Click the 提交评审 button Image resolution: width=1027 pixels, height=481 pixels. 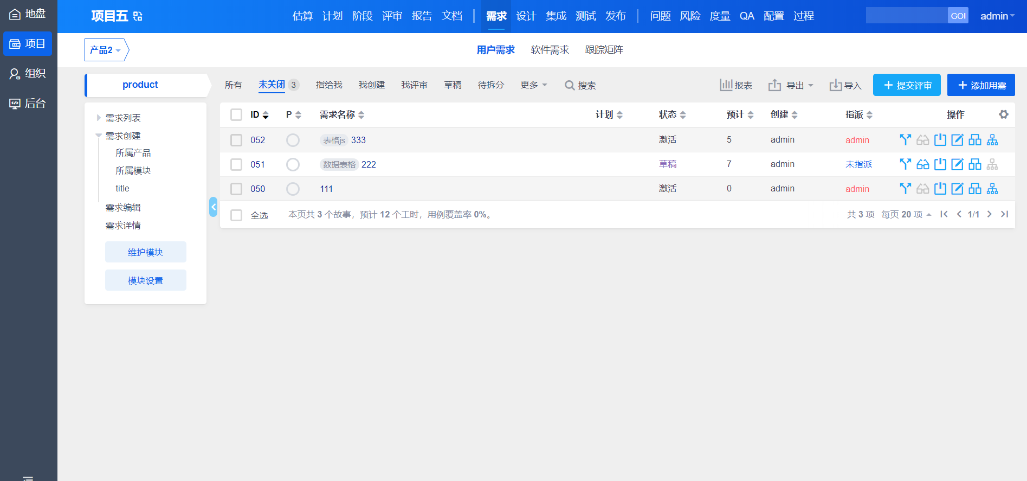click(x=907, y=85)
